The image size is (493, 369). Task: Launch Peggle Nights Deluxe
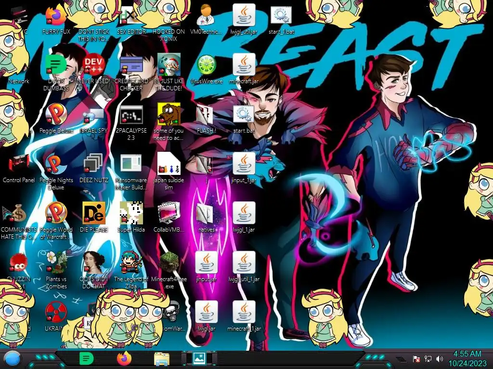click(x=56, y=164)
